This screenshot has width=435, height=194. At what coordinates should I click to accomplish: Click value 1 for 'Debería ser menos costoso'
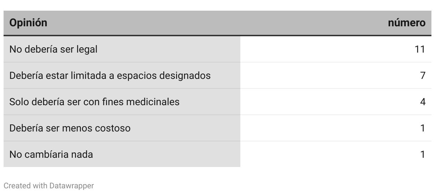[423, 128]
